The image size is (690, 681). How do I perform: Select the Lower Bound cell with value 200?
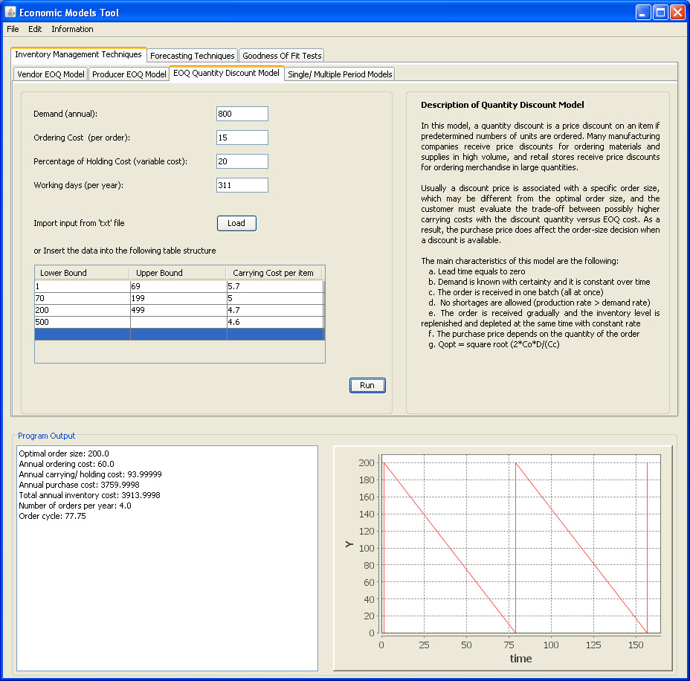point(83,310)
